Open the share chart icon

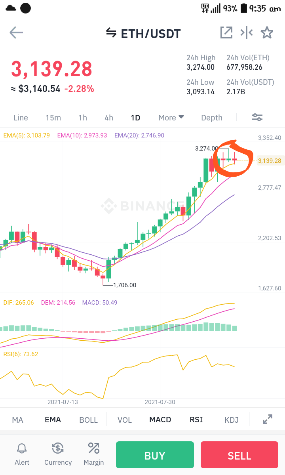tap(226, 33)
